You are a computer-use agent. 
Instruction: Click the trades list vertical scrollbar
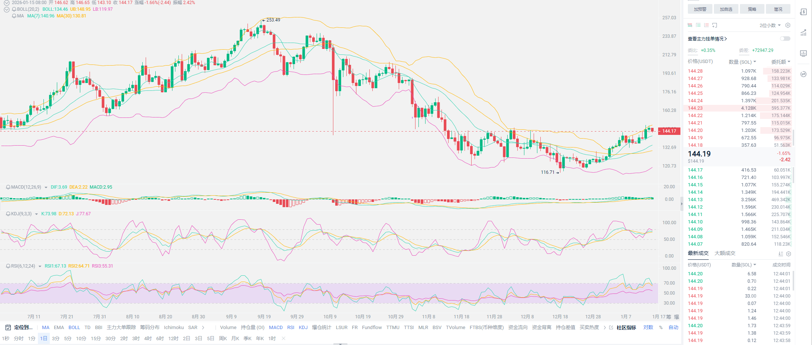tap(793, 281)
